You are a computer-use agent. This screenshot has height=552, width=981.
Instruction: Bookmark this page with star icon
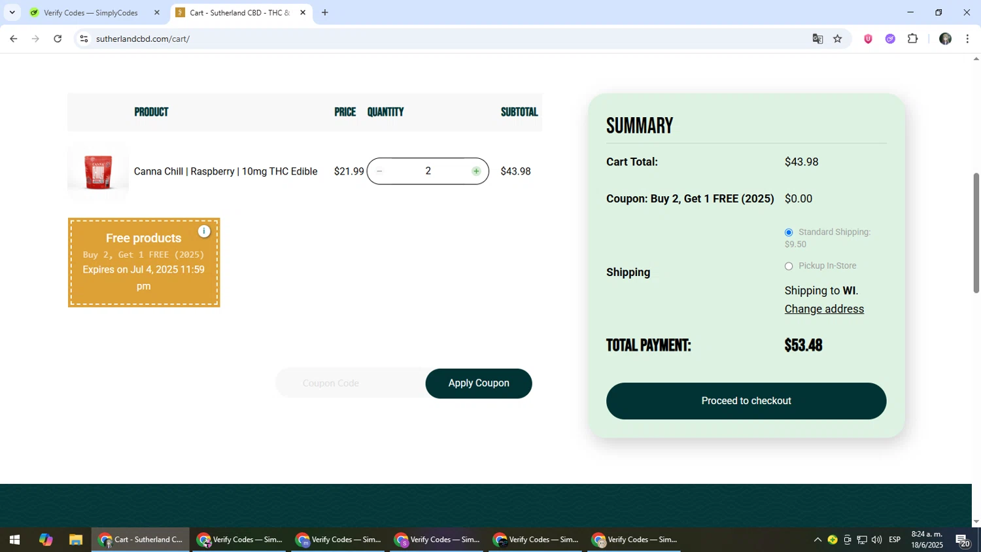(x=838, y=39)
